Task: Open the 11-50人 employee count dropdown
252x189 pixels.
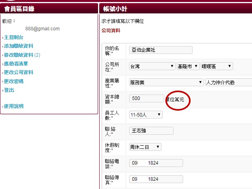Action: [146, 115]
